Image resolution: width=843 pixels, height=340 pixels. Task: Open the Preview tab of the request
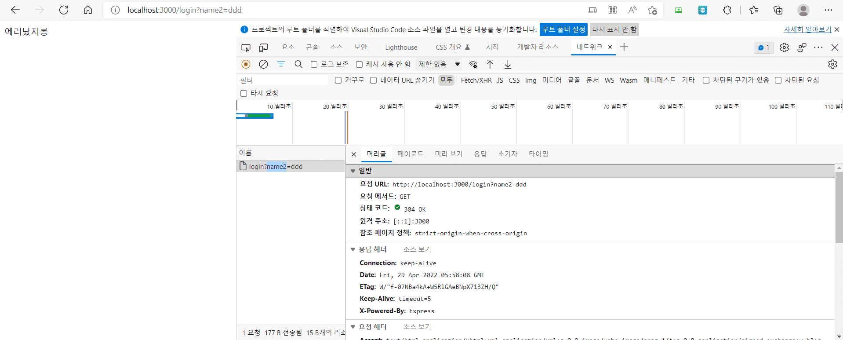pyautogui.click(x=448, y=154)
